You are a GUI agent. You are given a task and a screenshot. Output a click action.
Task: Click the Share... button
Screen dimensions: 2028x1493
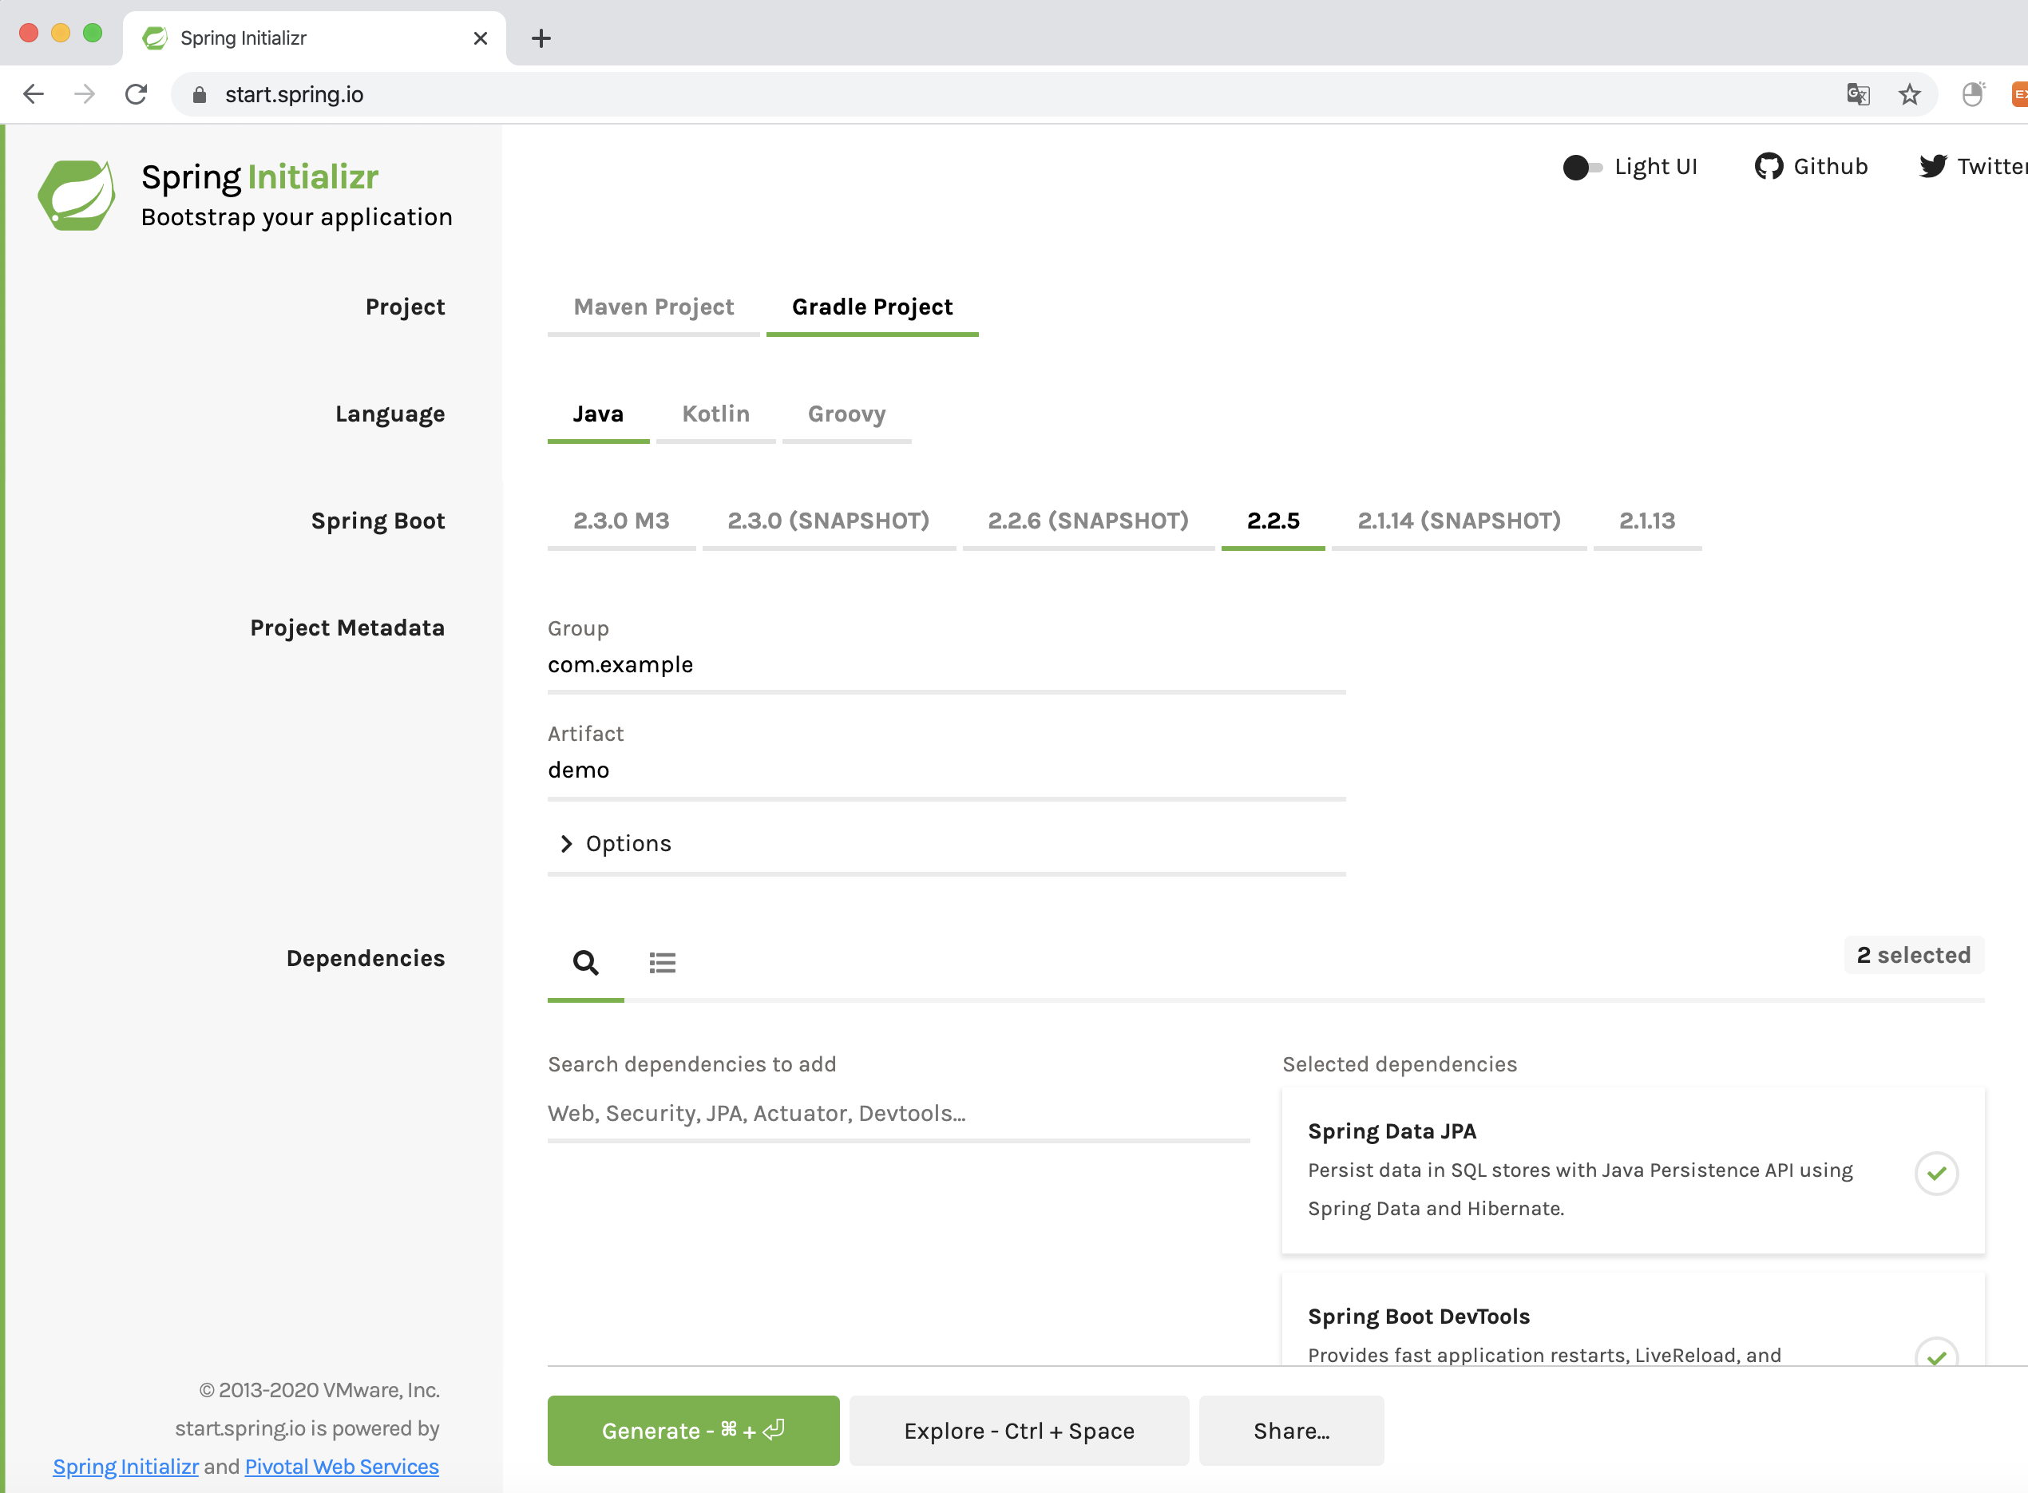tap(1289, 1430)
